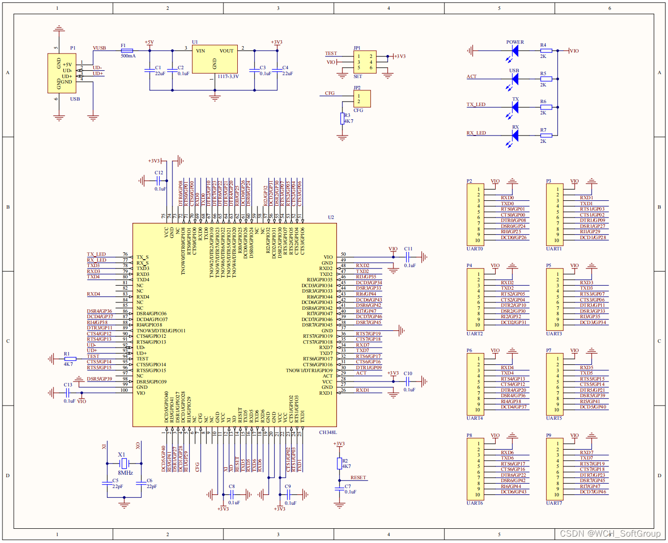Image resolution: width=668 pixels, height=543 pixels.
Task: Select the P3 UART1 header connector
Action: (x=555, y=215)
